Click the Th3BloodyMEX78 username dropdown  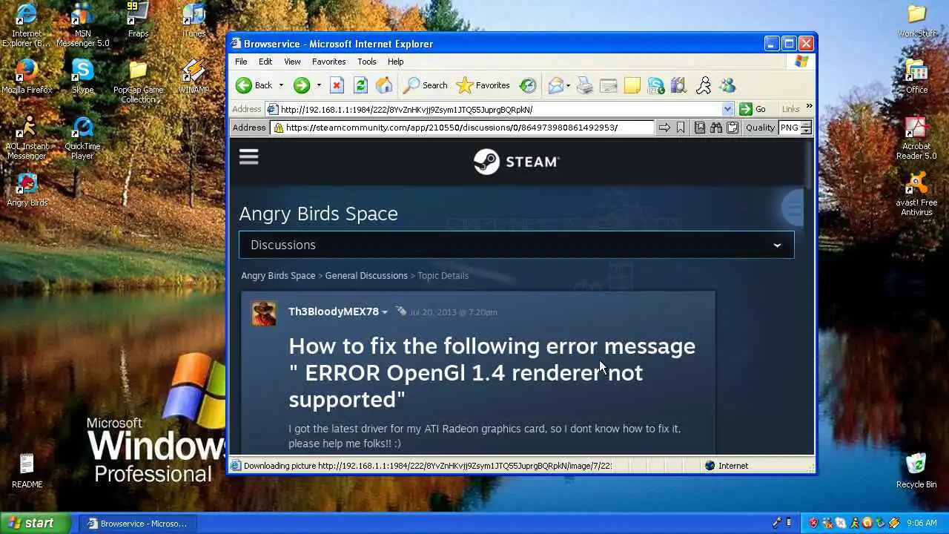338,311
